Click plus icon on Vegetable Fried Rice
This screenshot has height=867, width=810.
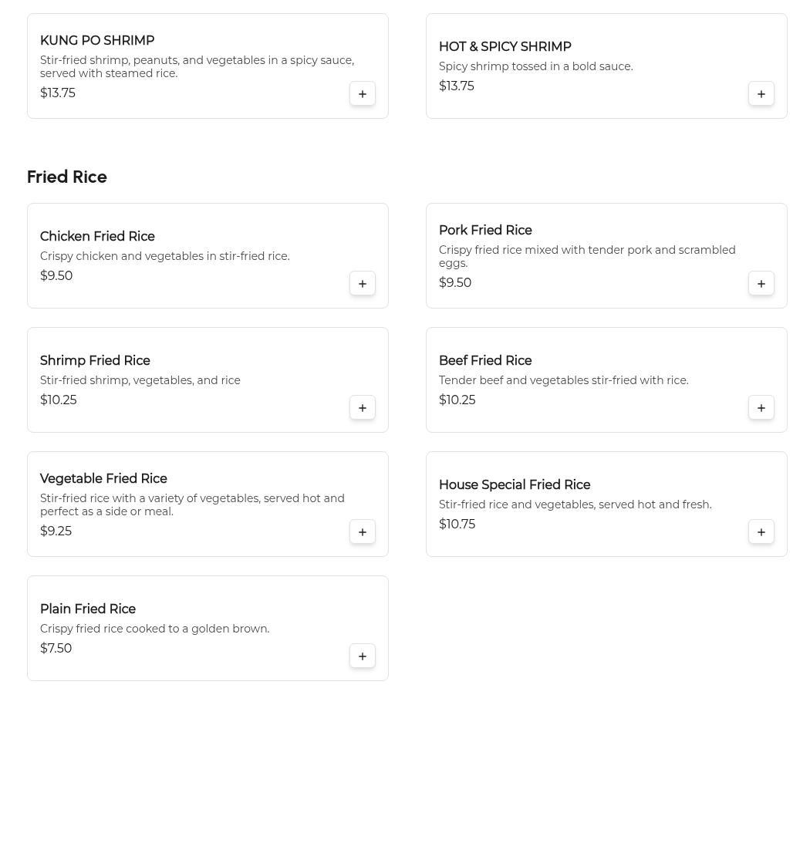point(363,532)
